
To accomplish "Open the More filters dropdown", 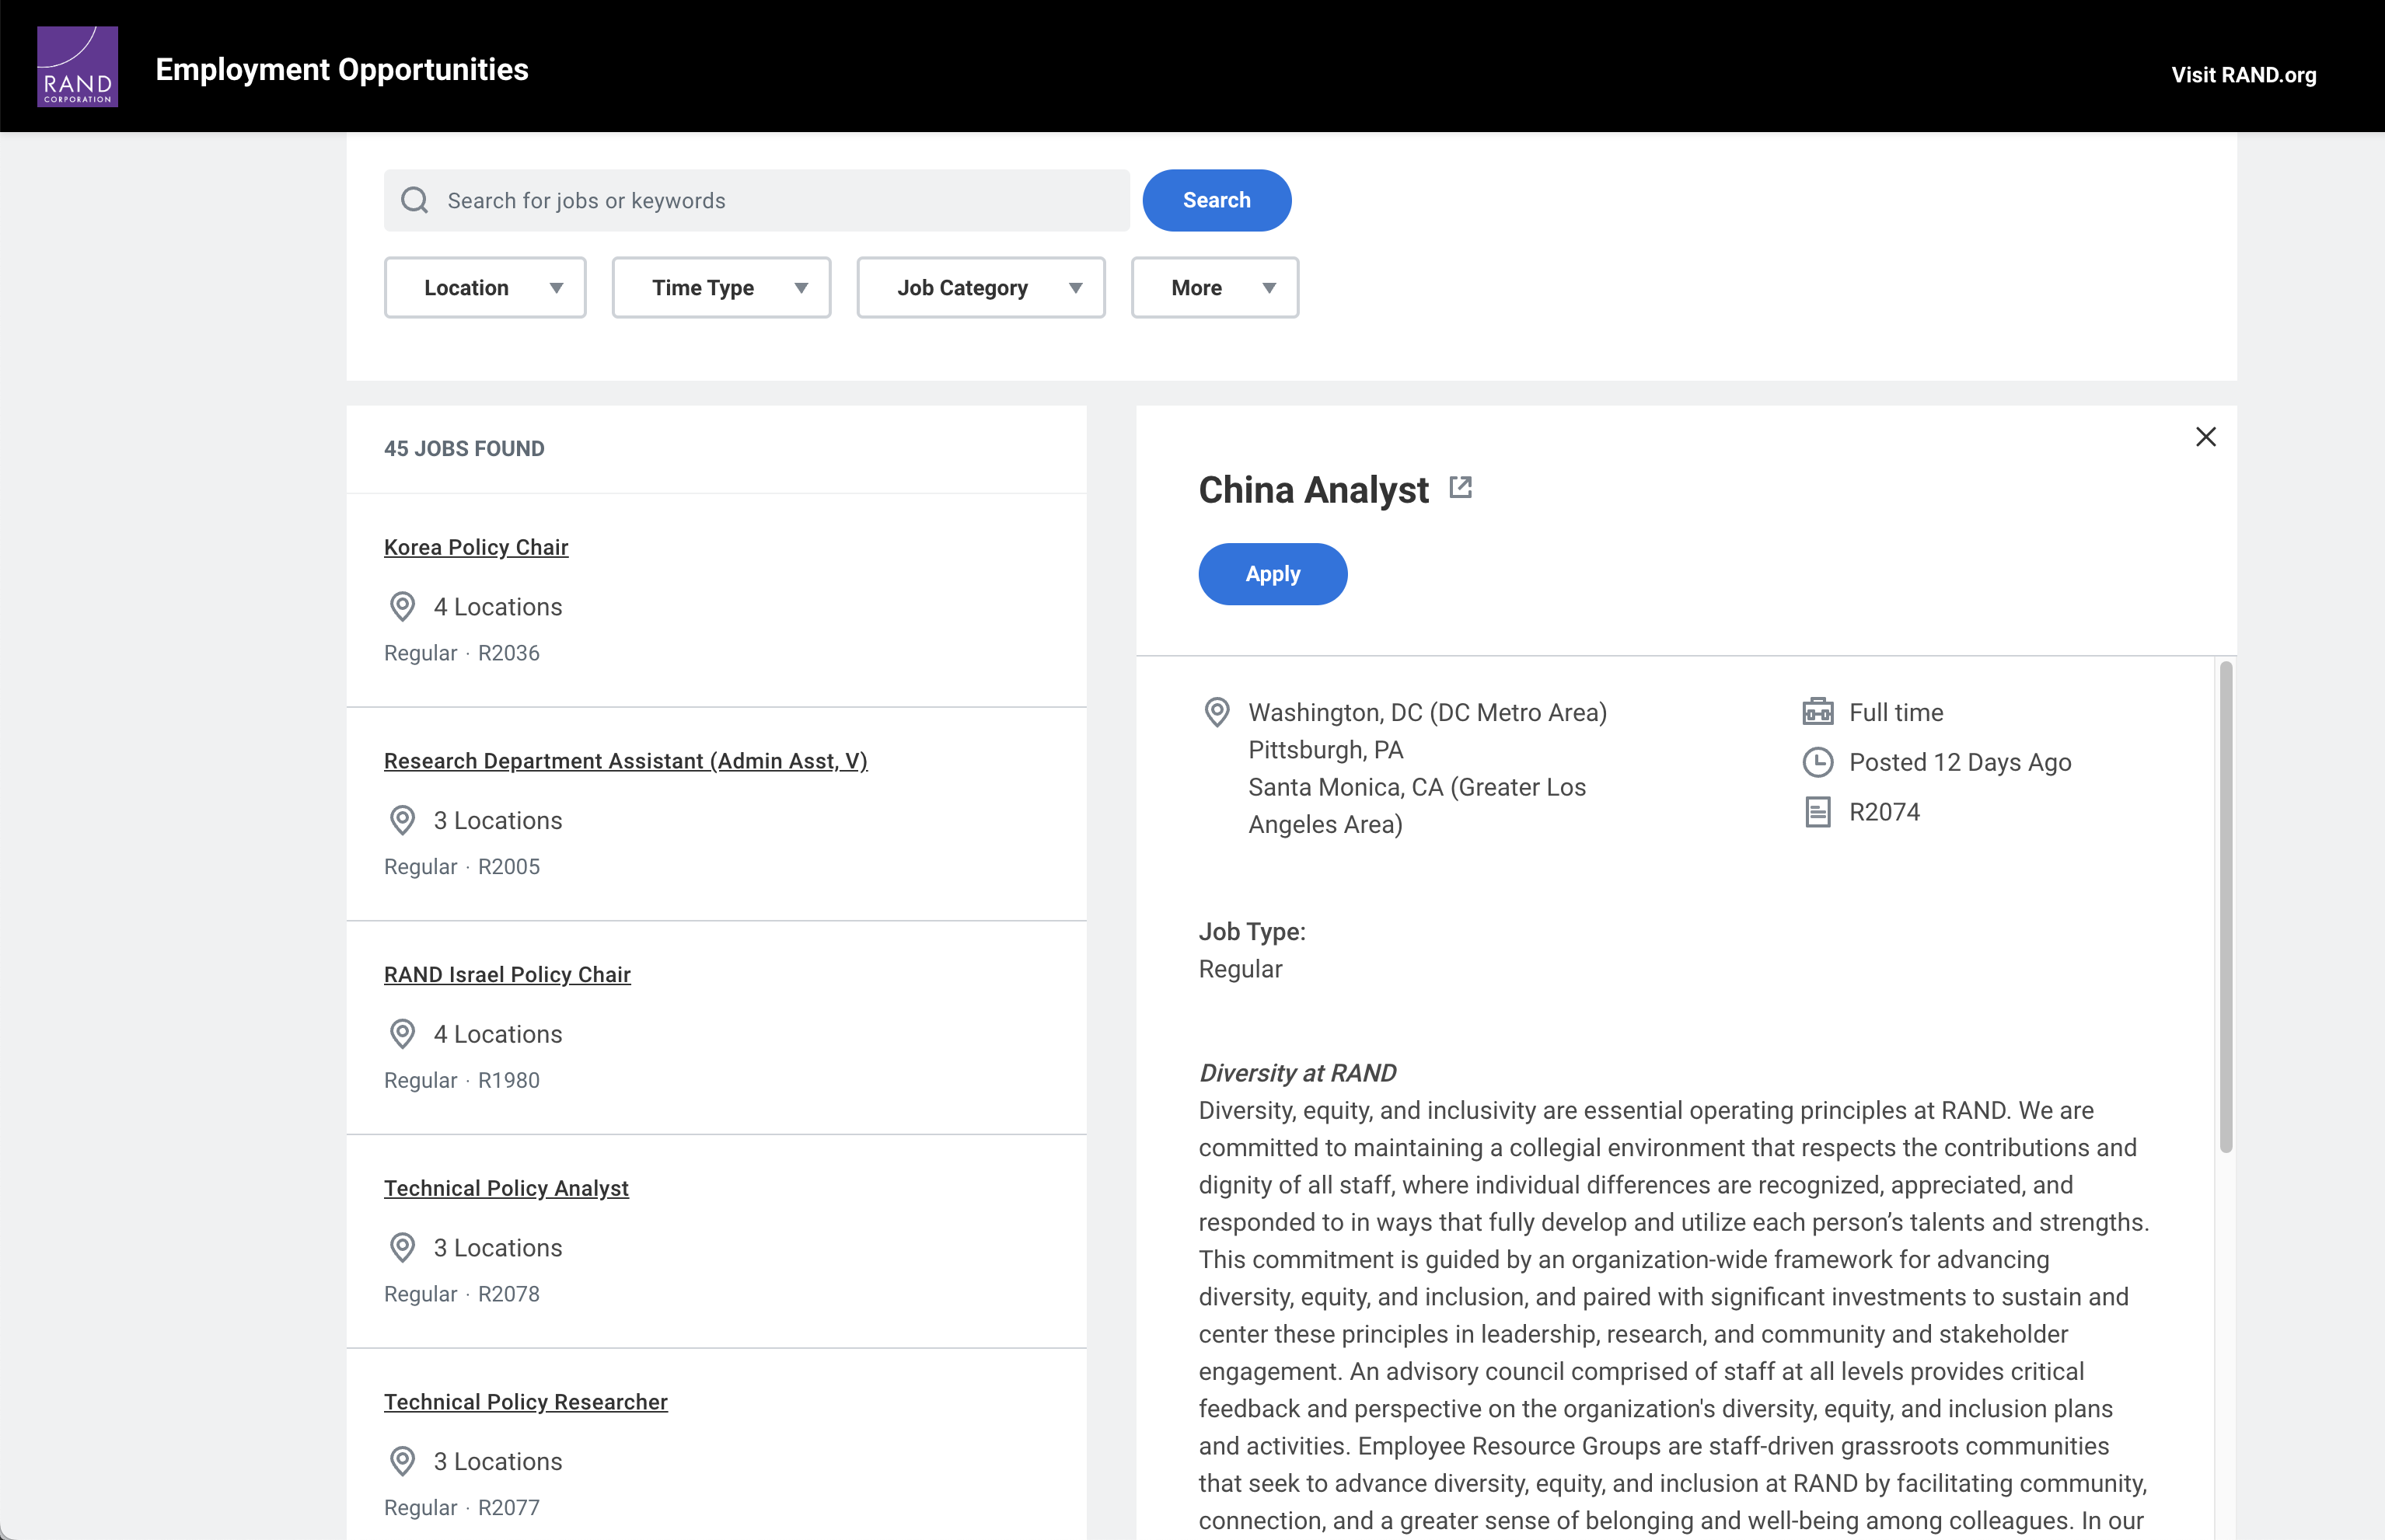I will (x=1216, y=288).
